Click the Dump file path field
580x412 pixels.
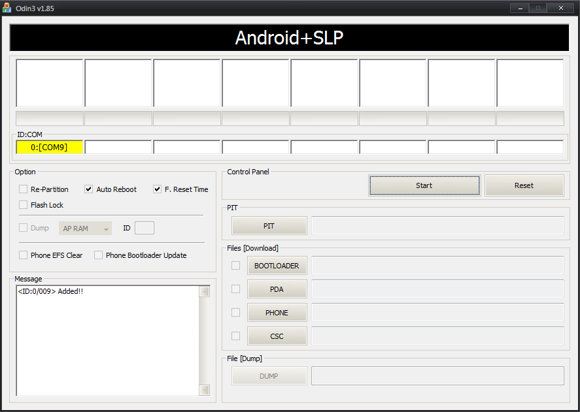pyautogui.click(x=437, y=376)
